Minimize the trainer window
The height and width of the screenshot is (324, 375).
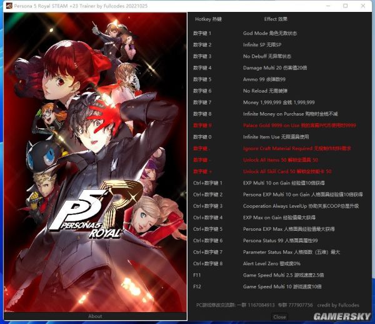(x=328, y=6)
